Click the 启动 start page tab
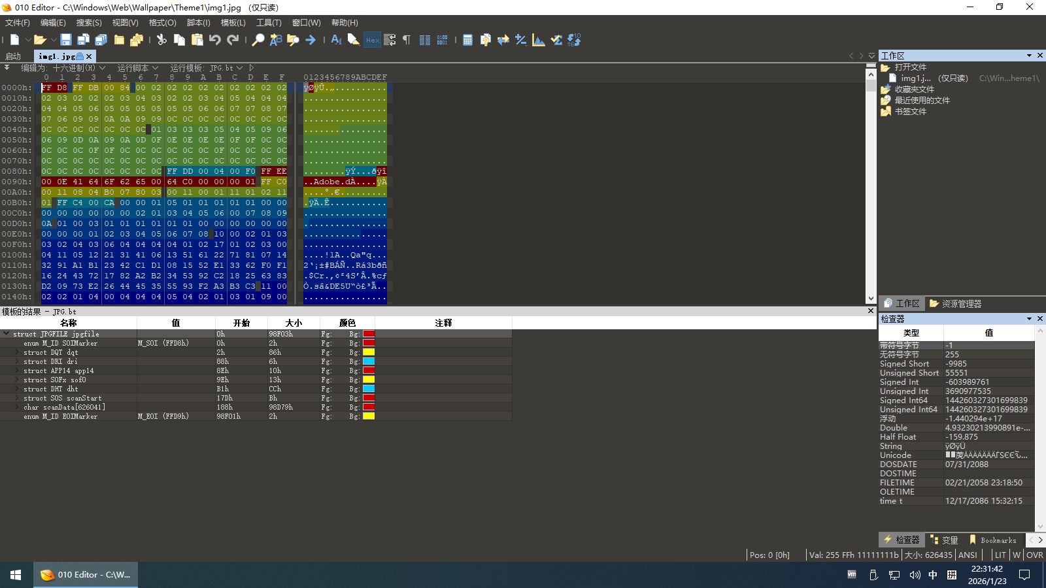Image resolution: width=1046 pixels, height=588 pixels. (x=13, y=57)
